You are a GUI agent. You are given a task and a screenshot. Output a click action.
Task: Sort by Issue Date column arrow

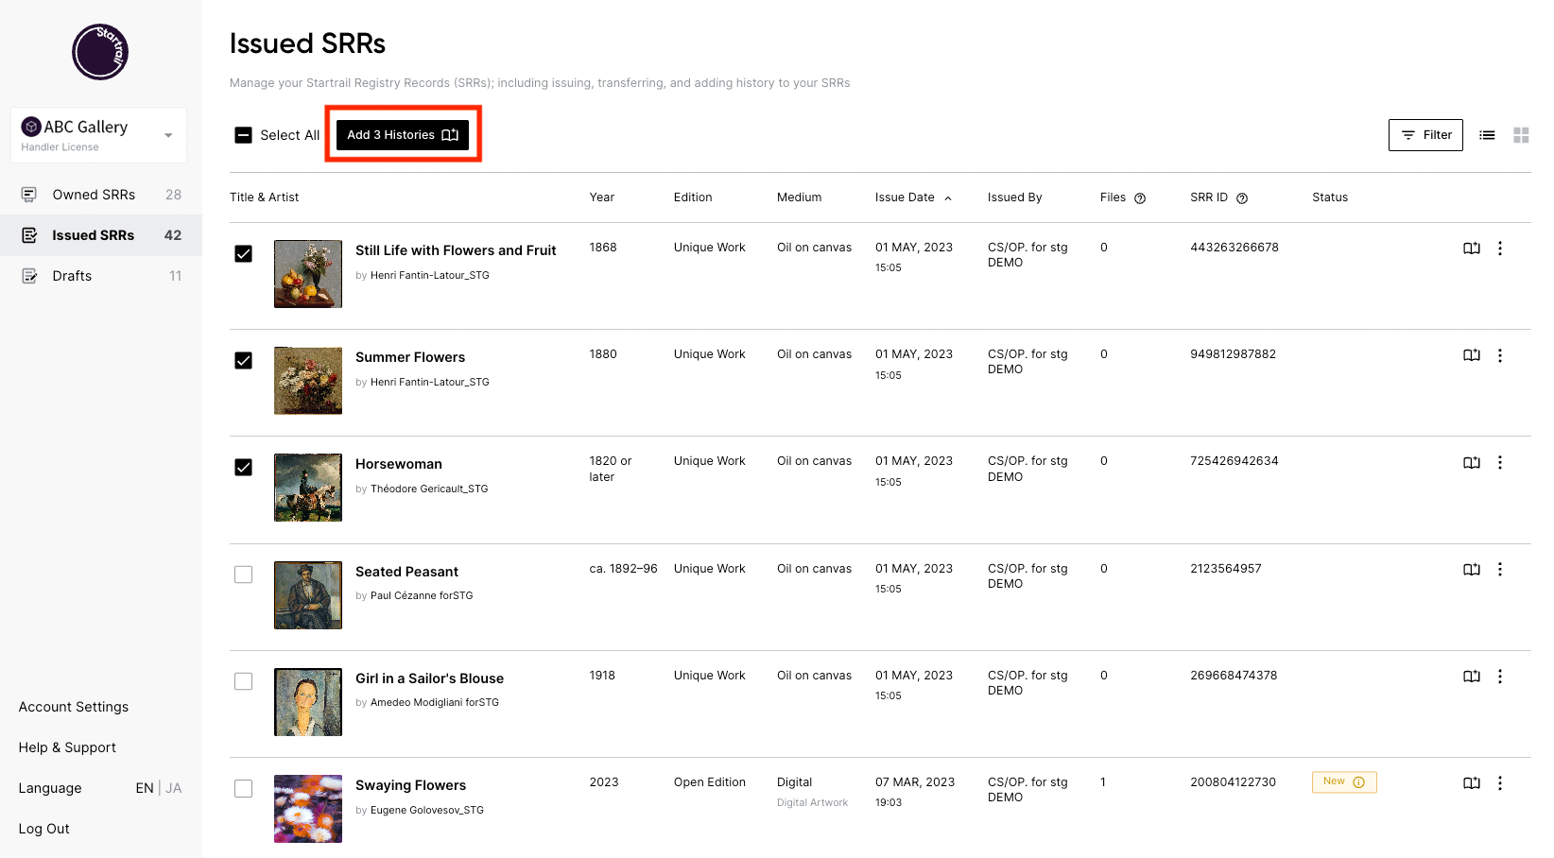948,198
